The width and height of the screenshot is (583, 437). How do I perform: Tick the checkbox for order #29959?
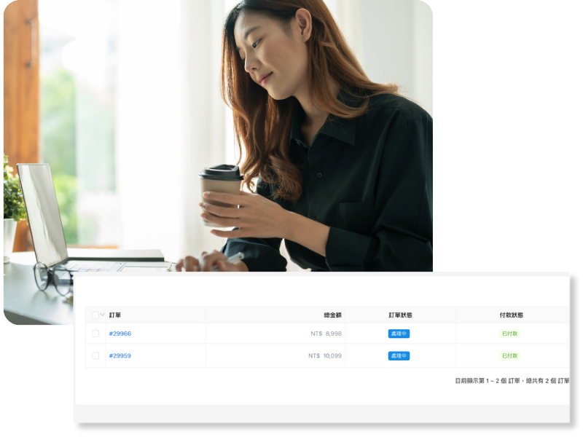pyautogui.click(x=95, y=355)
